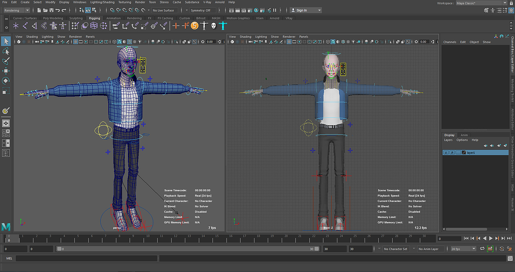
Task: Toggle the V visibility box of layer1
Action: click(446, 152)
